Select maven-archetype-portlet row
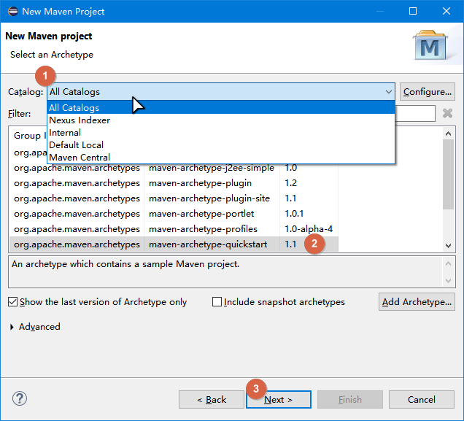The width and height of the screenshot is (464, 421). [174, 214]
